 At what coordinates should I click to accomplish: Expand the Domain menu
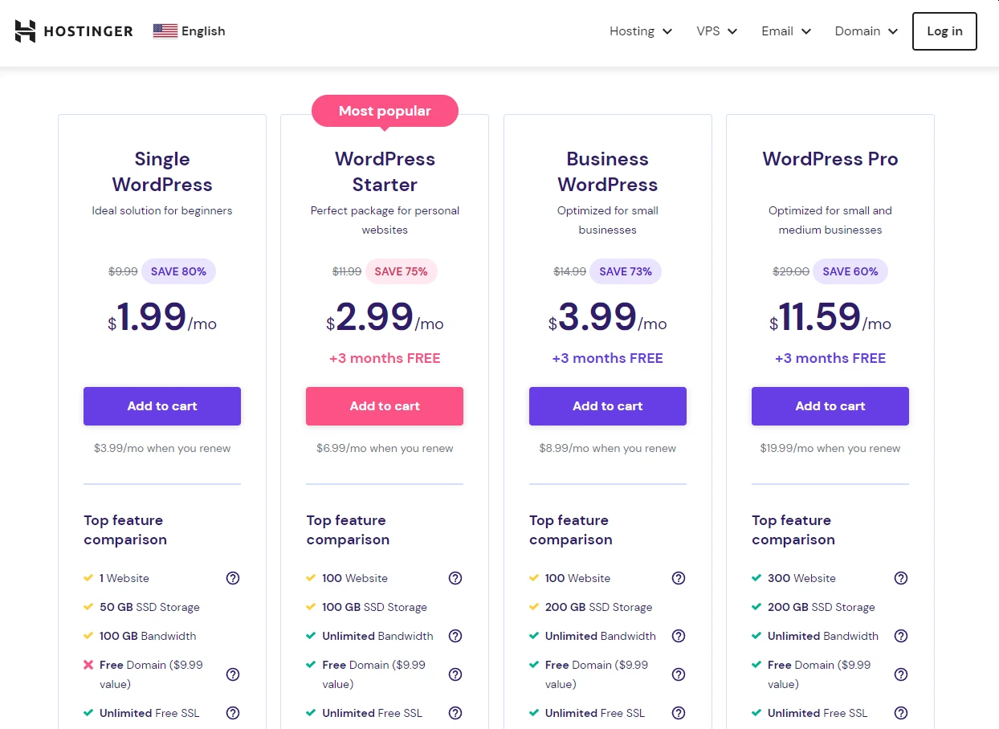pos(866,31)
